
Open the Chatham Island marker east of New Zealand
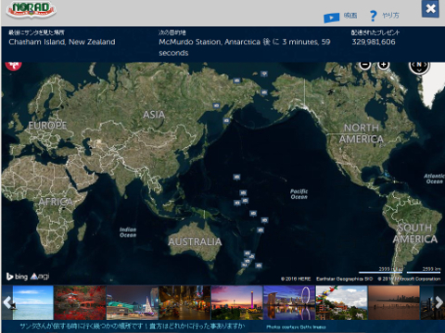point(259,265)
